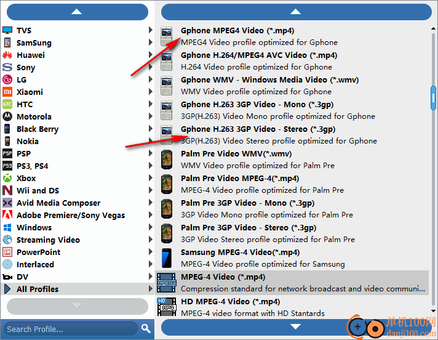The height and width of the screenshot is (340, 438).
Task: Select Palm Pre Video MPEG-4(*.mp4) profile
Action: point(292,184)
